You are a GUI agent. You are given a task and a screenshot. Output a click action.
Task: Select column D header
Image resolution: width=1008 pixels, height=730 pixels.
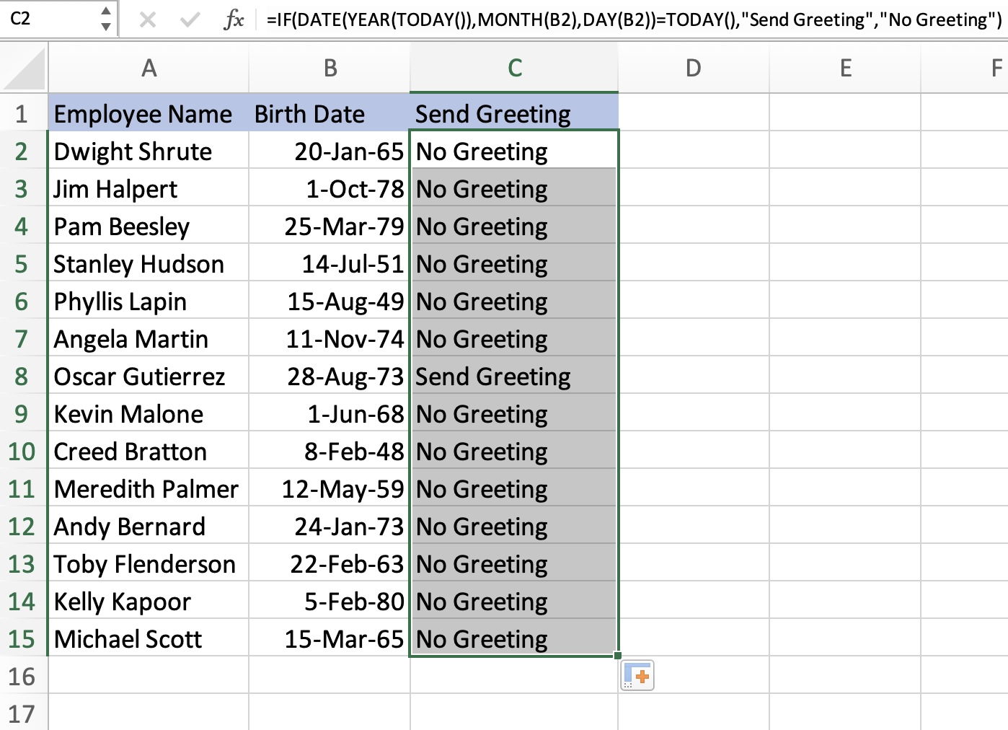(694, 69)
